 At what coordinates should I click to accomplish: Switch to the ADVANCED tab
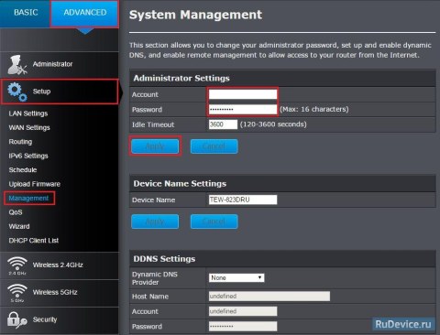pyautogui.click(x=85, y=13)
